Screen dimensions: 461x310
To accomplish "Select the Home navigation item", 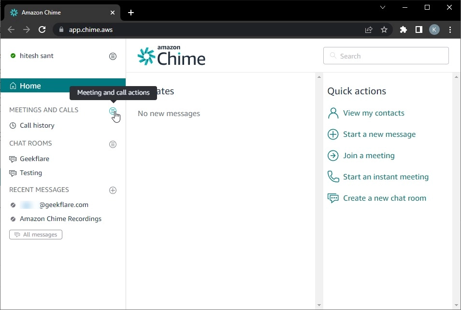I will coord(63,86).
